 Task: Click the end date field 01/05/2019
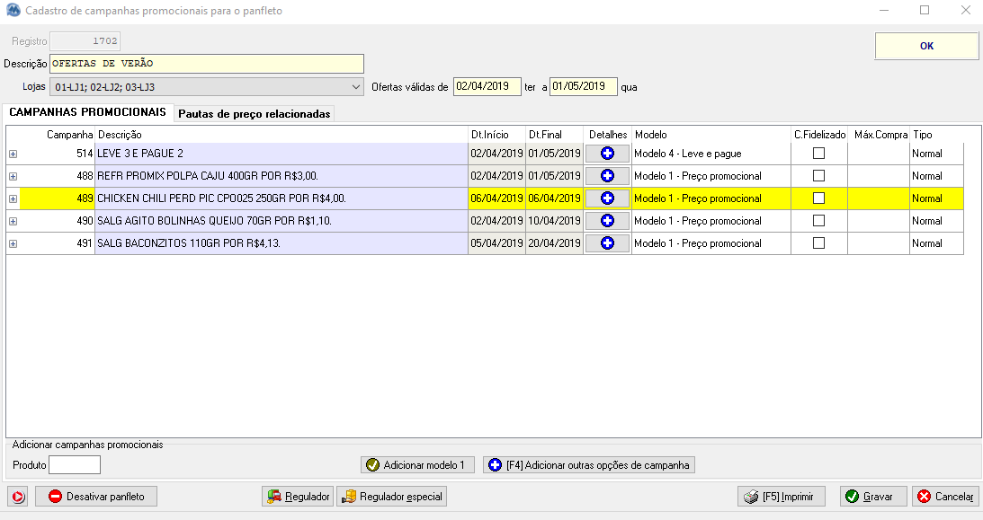click(584, 86)
